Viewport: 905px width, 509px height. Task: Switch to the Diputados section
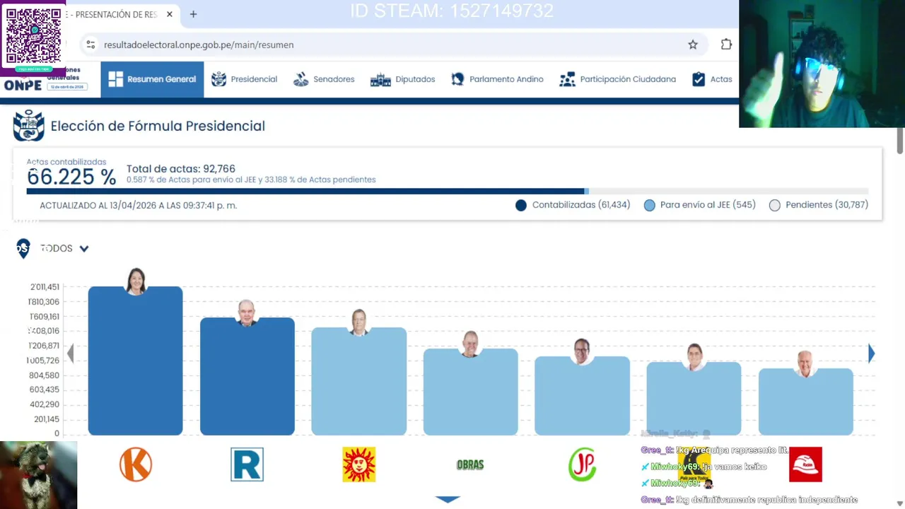coord(402,79)
